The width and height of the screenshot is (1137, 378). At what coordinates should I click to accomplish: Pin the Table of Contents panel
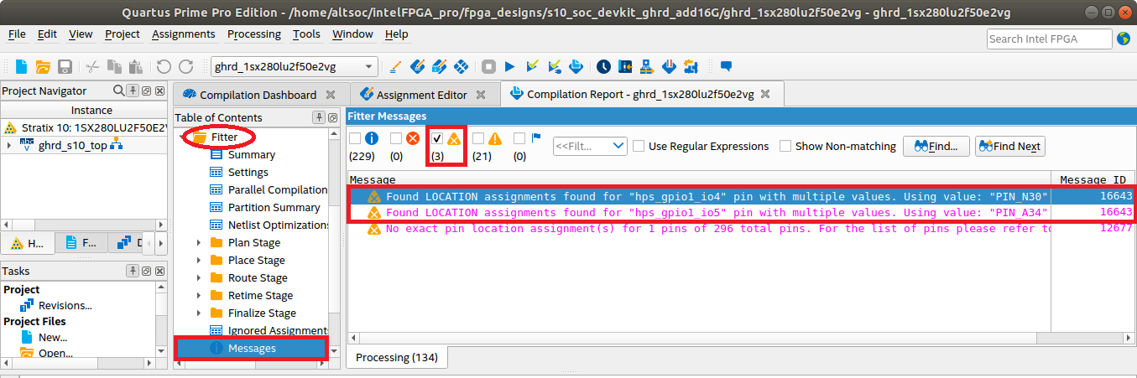point(319,117)
